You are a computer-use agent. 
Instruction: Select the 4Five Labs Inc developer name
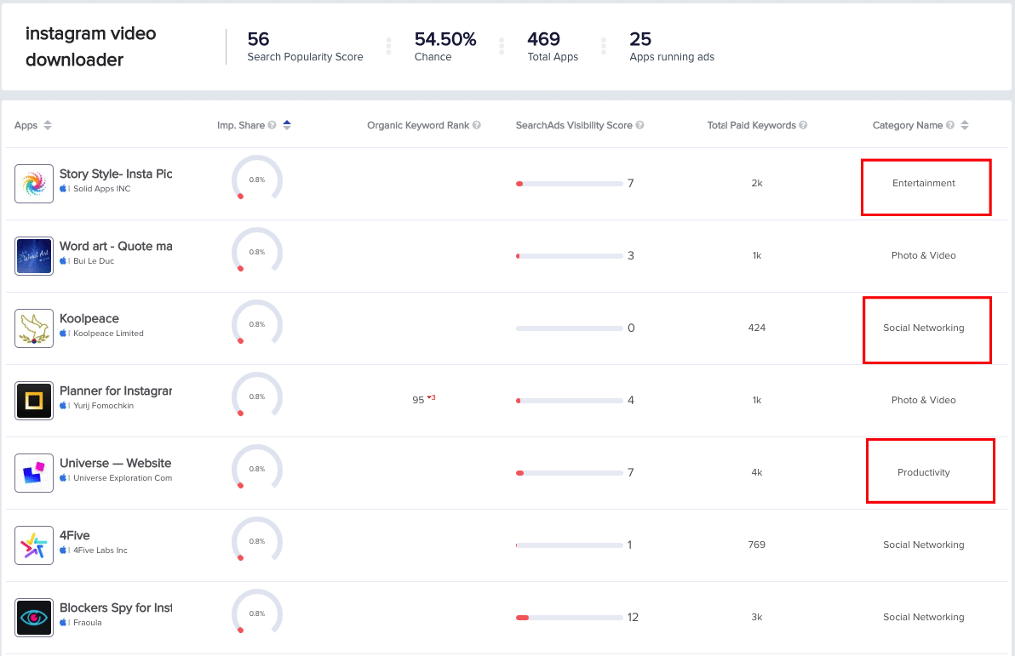100,550
